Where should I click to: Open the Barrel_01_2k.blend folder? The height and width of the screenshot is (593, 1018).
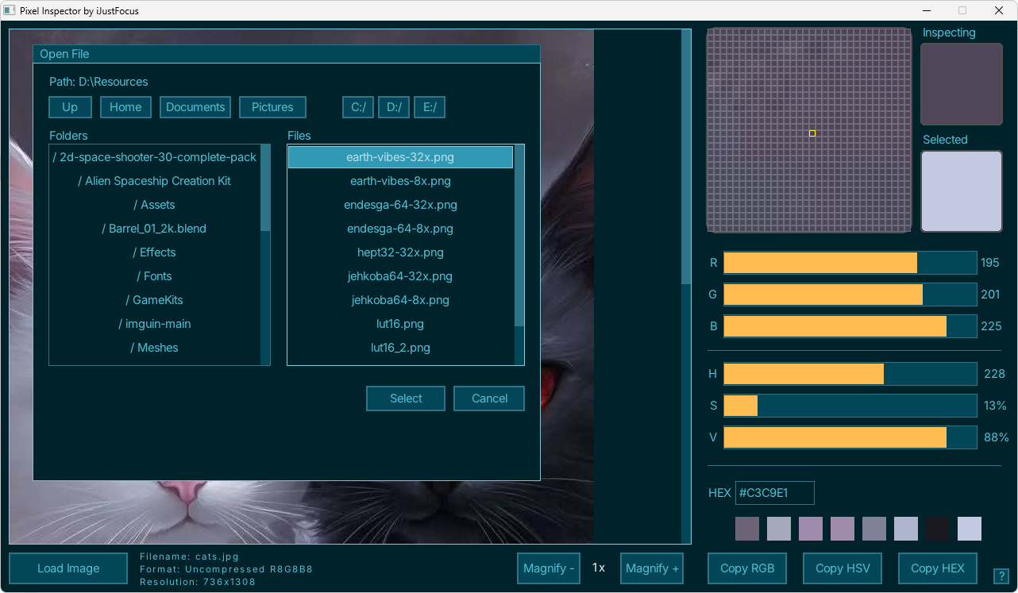click(x=155, y=229)
